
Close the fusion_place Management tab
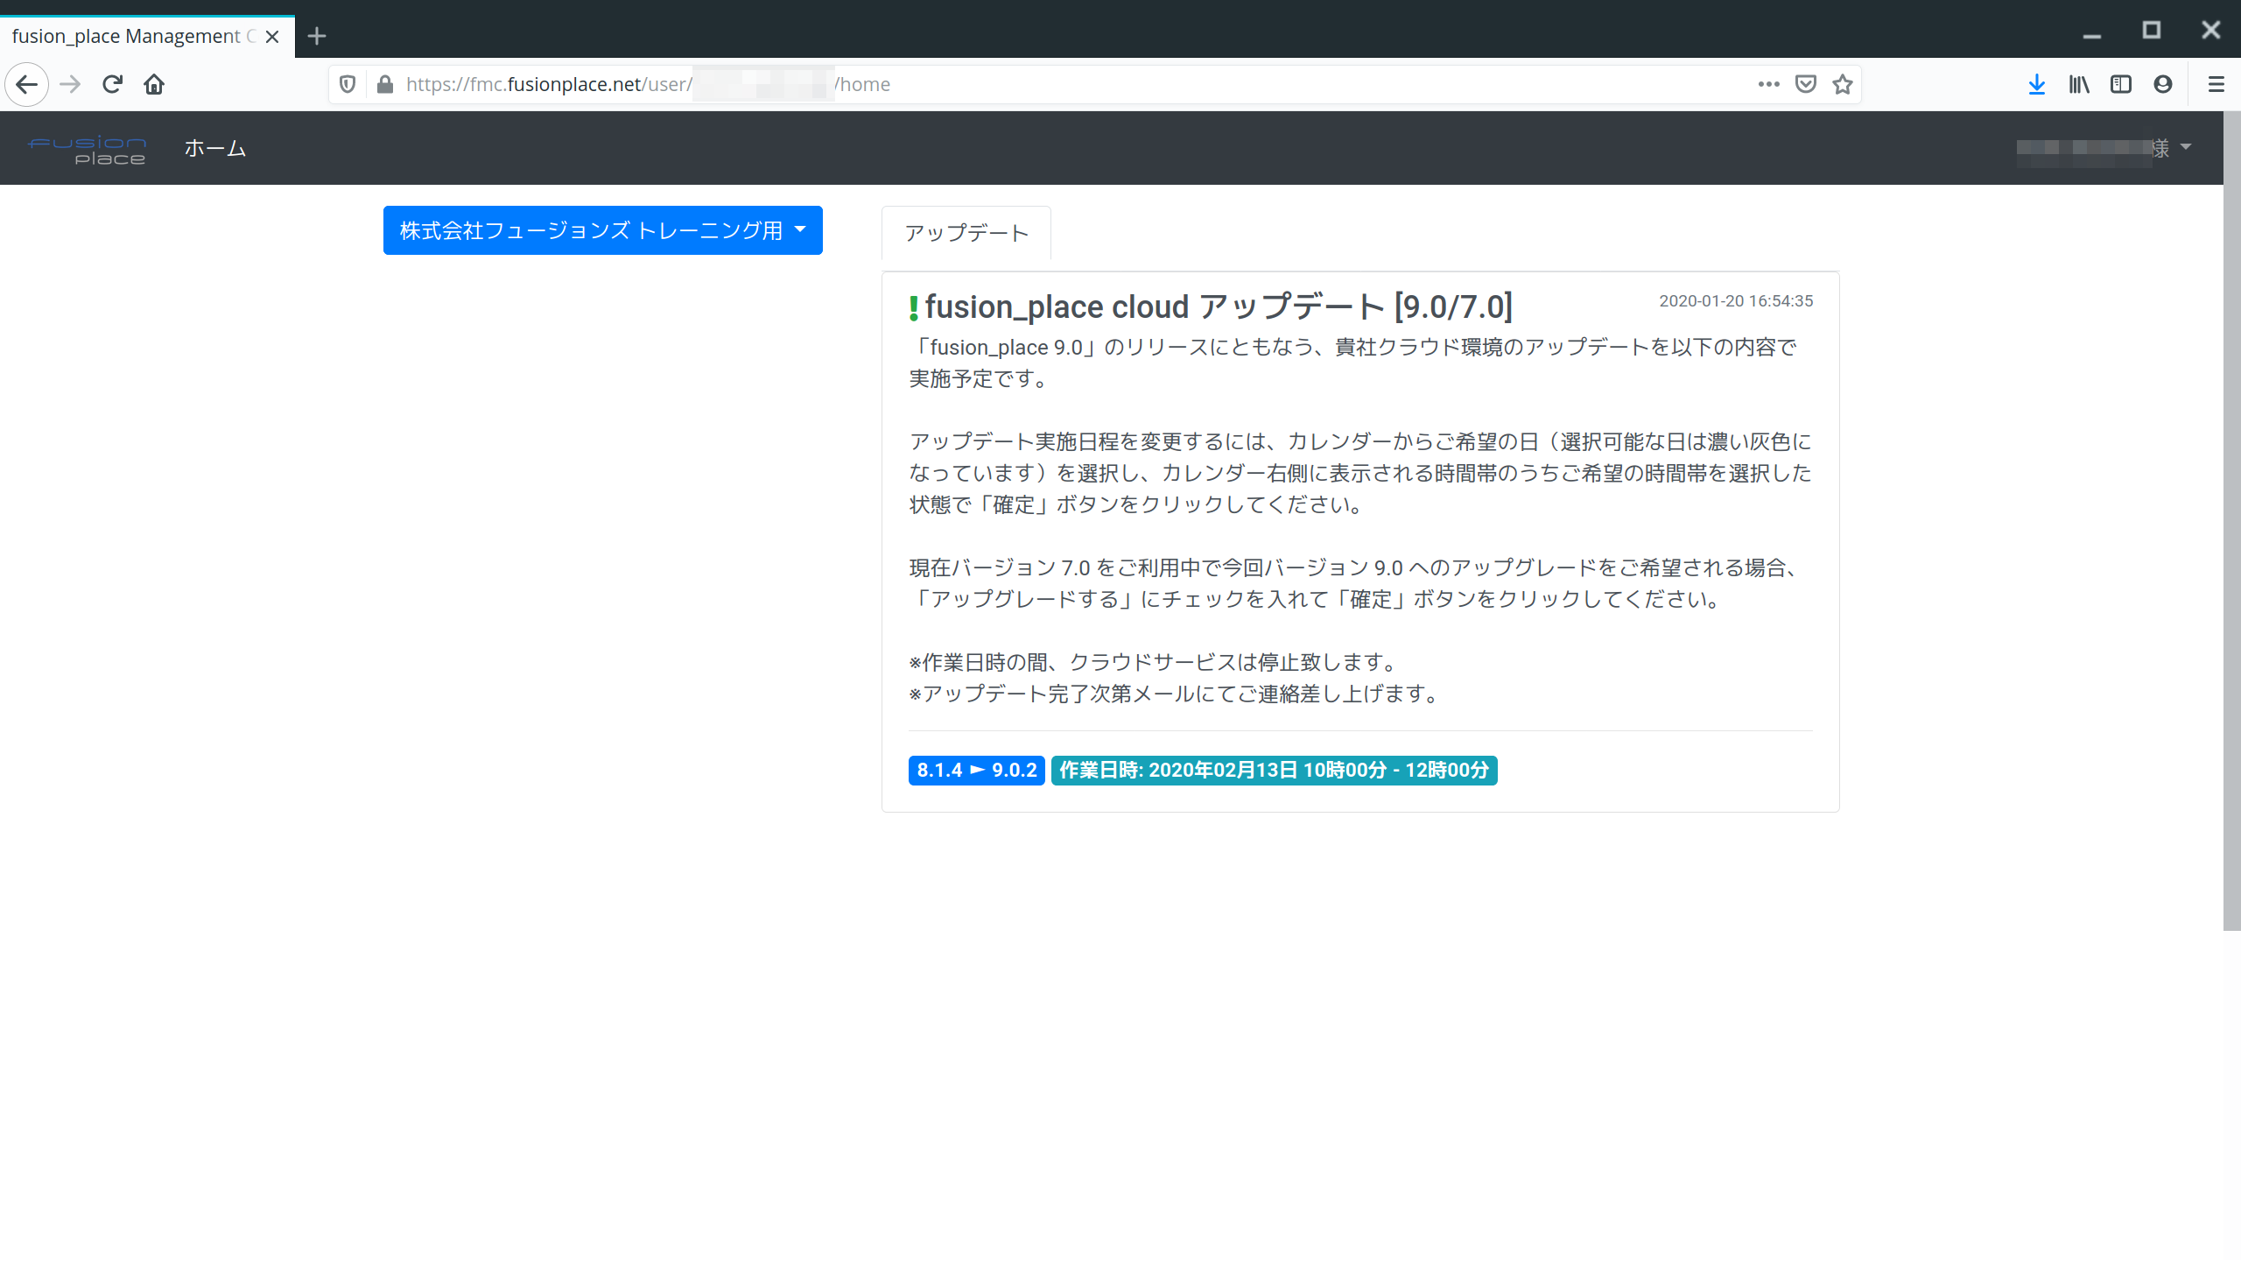[272, 37]
